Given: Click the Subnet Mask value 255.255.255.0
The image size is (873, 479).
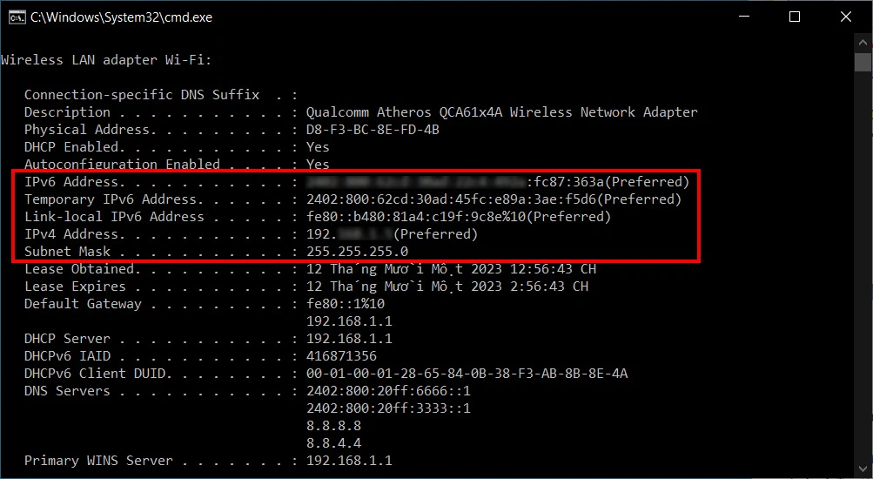Looking at the screenshot, I should point(357,252).
